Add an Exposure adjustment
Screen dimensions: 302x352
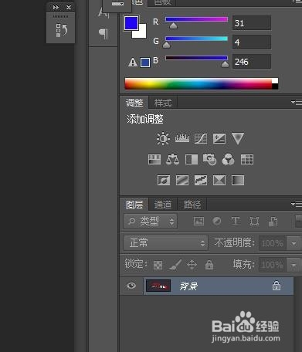[x=219, y=138]
